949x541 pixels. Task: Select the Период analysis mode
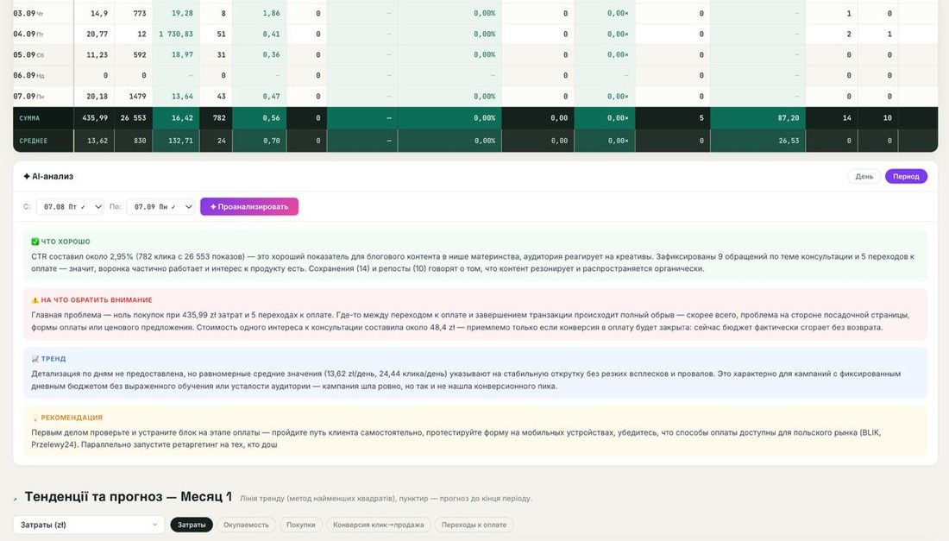click(906, 177)
